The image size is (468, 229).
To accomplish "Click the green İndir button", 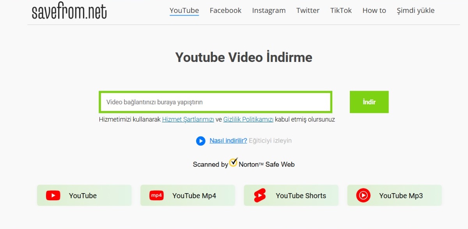I will [369, 102].
